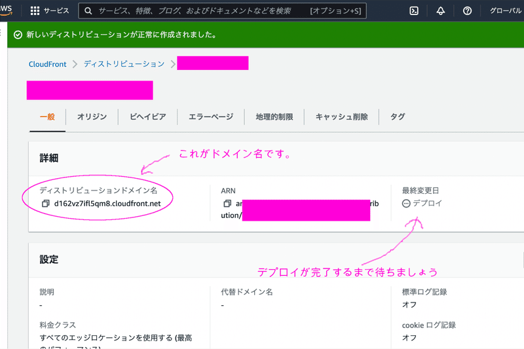Switch to the ビヘイビア tab
Image resolution: width=524 pixels, height=349 pixels.
[148, 117]
